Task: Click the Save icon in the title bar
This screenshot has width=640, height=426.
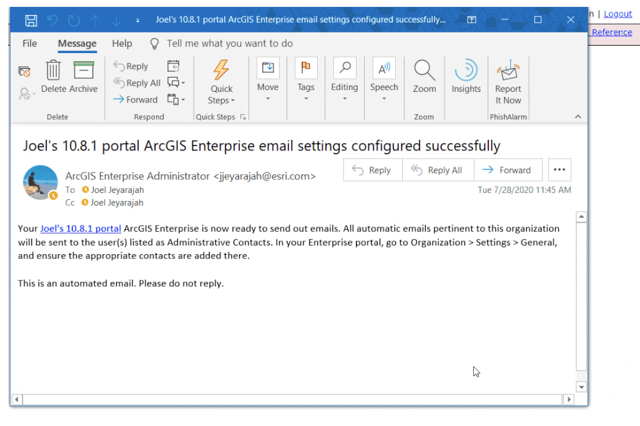Action: click(x=31, y=20)
